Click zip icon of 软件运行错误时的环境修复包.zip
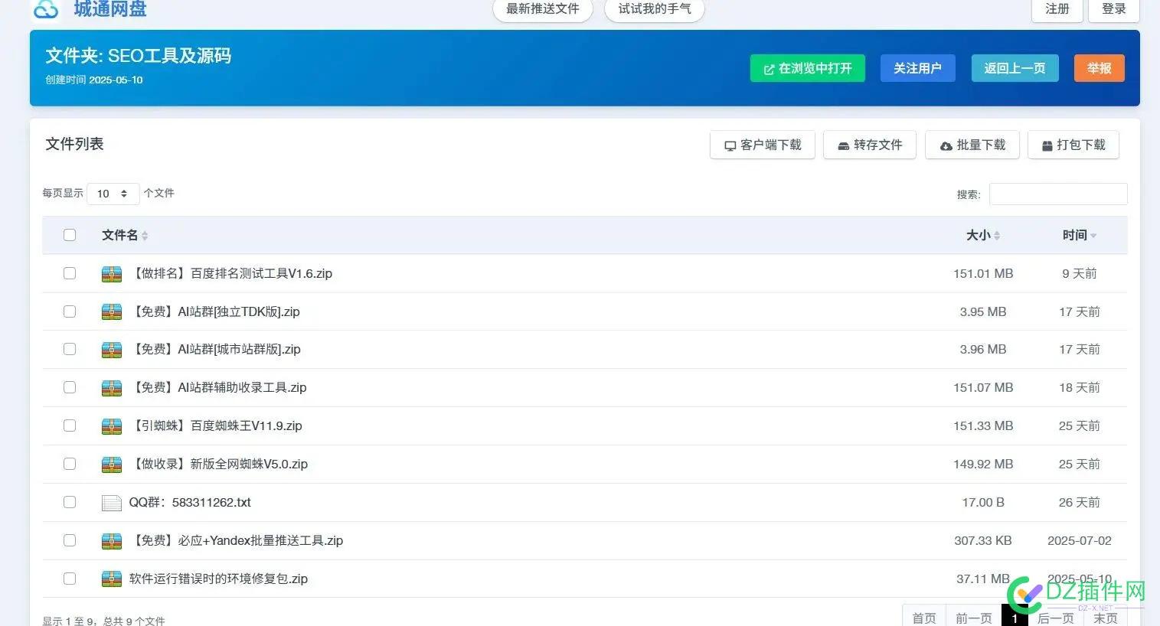This screenshot has height=626, width=1160. click(x=112, y=579)
